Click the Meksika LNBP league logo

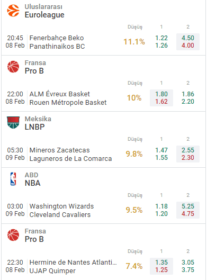coord(13,122)
